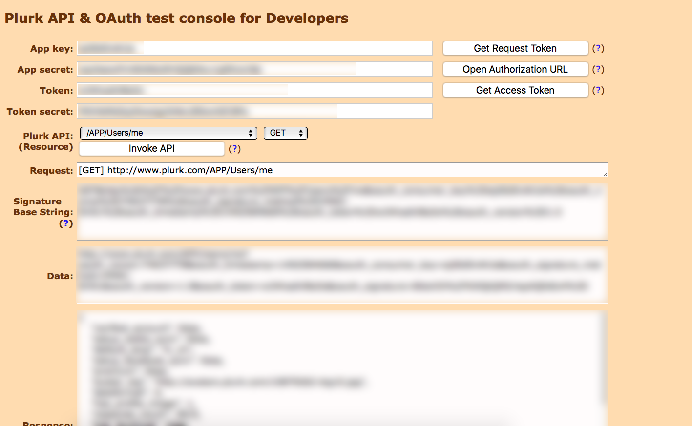Open help link next to Get Request Token
692x426 pixels.
[x=598, y=48]
